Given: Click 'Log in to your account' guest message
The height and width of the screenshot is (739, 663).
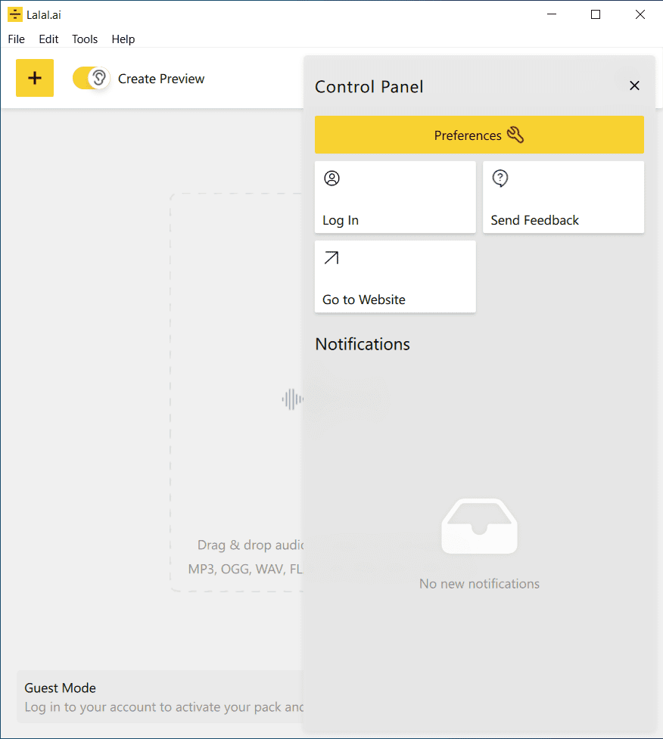Looking at the screenshot, I should coord(164,707).
